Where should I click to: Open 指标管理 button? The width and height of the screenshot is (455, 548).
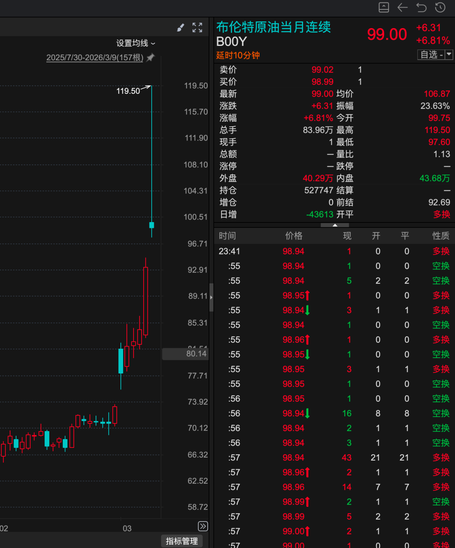coord(182,541)
